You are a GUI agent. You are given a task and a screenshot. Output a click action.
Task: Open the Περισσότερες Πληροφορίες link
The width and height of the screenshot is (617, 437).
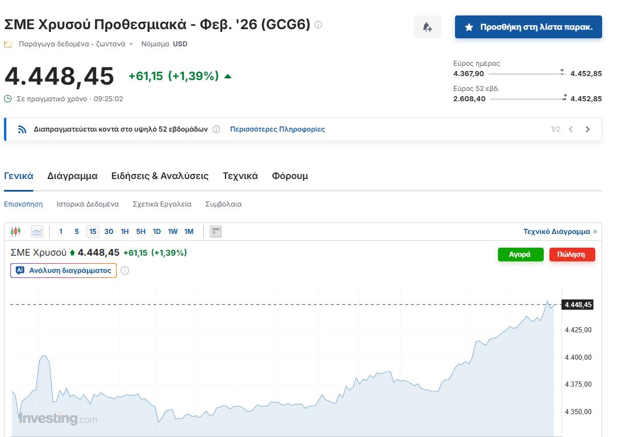point(277,129)
